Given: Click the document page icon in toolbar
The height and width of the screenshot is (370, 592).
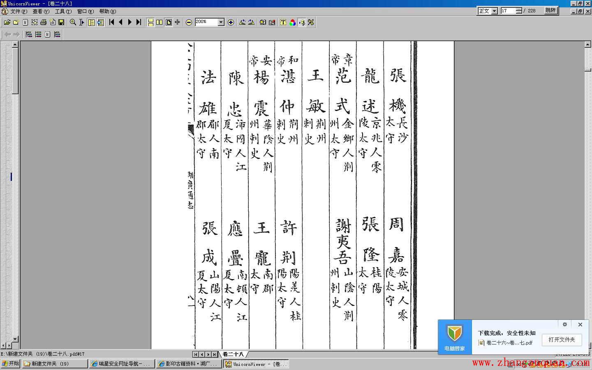Looking at the screenshot, I should (x=25, y=22).
